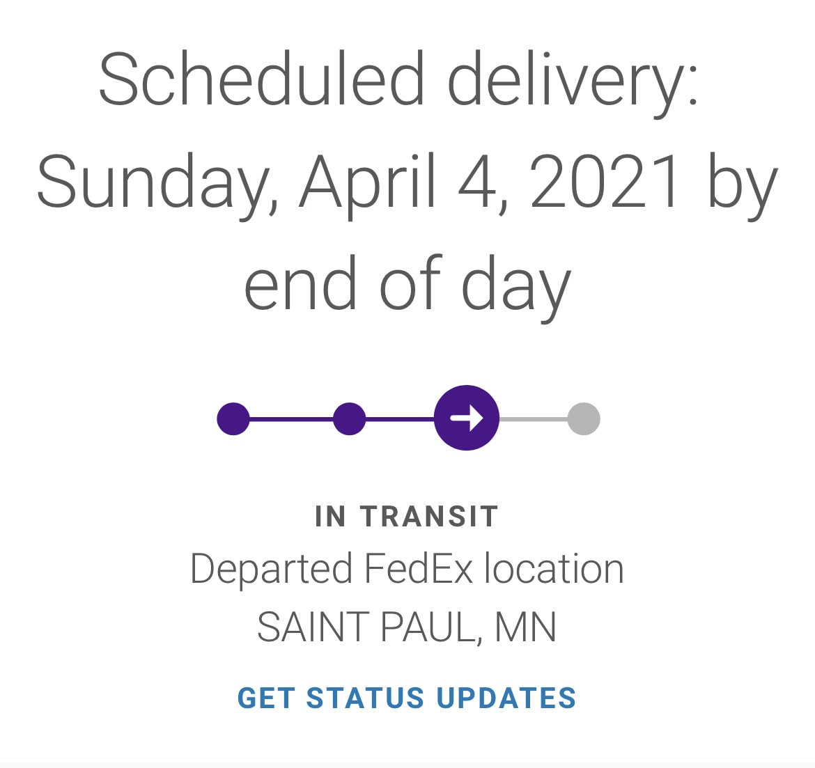
Task: Select the first purple progress dot
Action: 233,418
